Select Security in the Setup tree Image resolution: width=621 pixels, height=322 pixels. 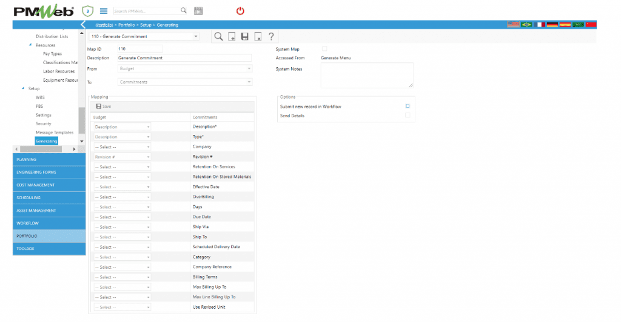tap(44, 123)
